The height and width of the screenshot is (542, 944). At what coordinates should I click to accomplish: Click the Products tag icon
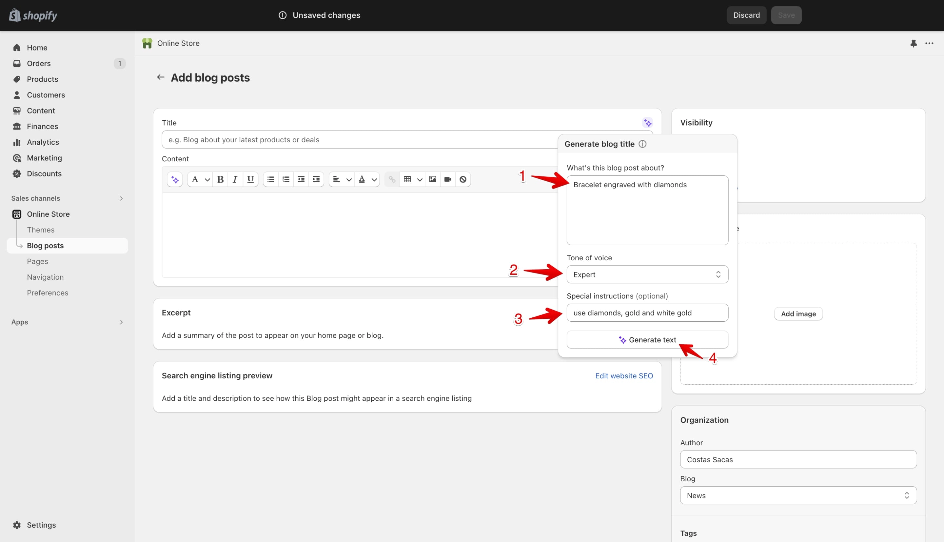click(x=17, y=79)
